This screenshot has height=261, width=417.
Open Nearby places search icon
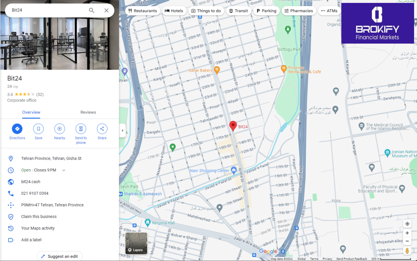(59, 129)
